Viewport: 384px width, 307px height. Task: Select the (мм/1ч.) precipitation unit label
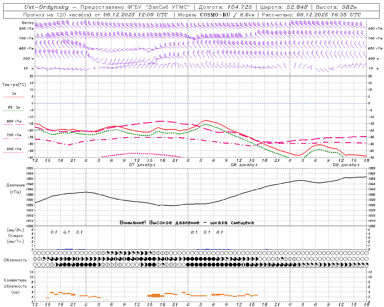(x=16, y=241)
